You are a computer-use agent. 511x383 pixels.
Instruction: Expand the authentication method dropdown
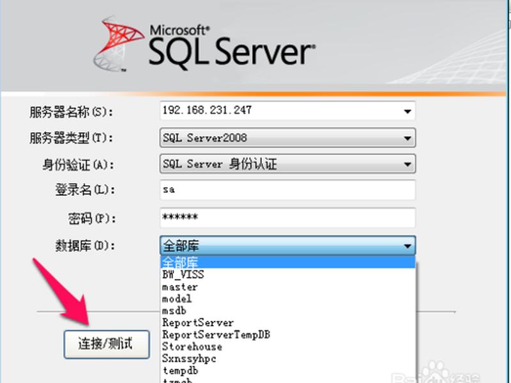click(288, 164)
